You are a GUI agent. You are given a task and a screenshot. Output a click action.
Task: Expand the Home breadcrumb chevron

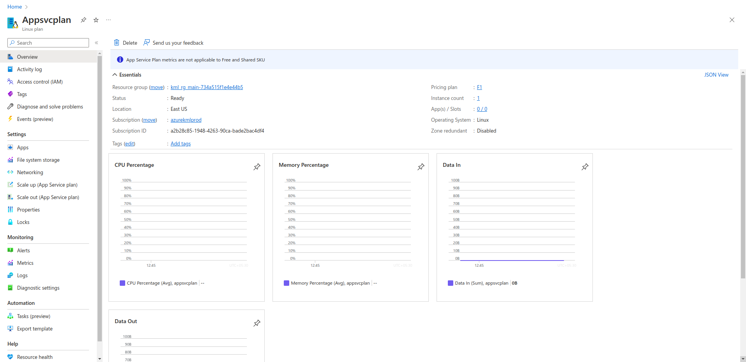coord(26,7)
